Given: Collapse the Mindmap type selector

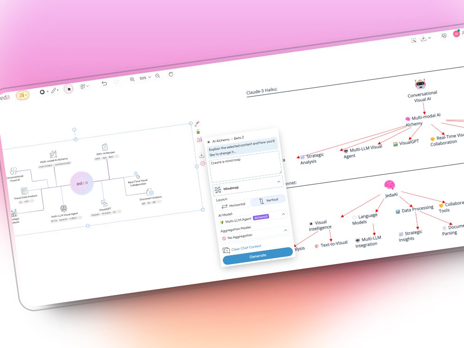Looking at the screenshot, I should click(278, 182).
